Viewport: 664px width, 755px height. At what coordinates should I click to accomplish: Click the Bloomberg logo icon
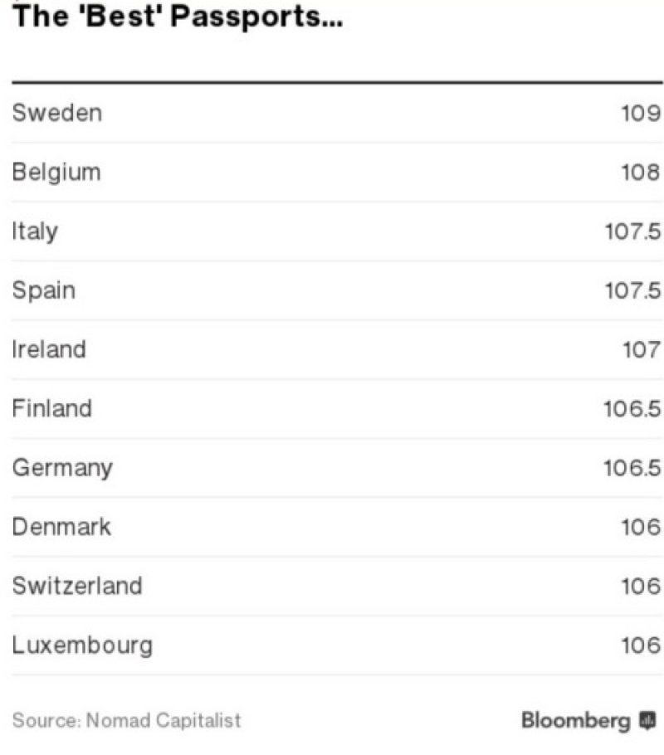pyautogui.click(x=648, y=719)
